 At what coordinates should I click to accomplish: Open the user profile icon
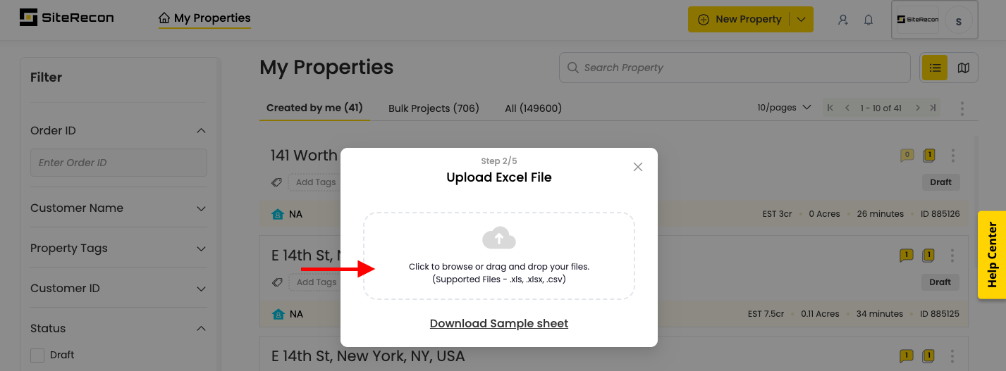(842, 20)
